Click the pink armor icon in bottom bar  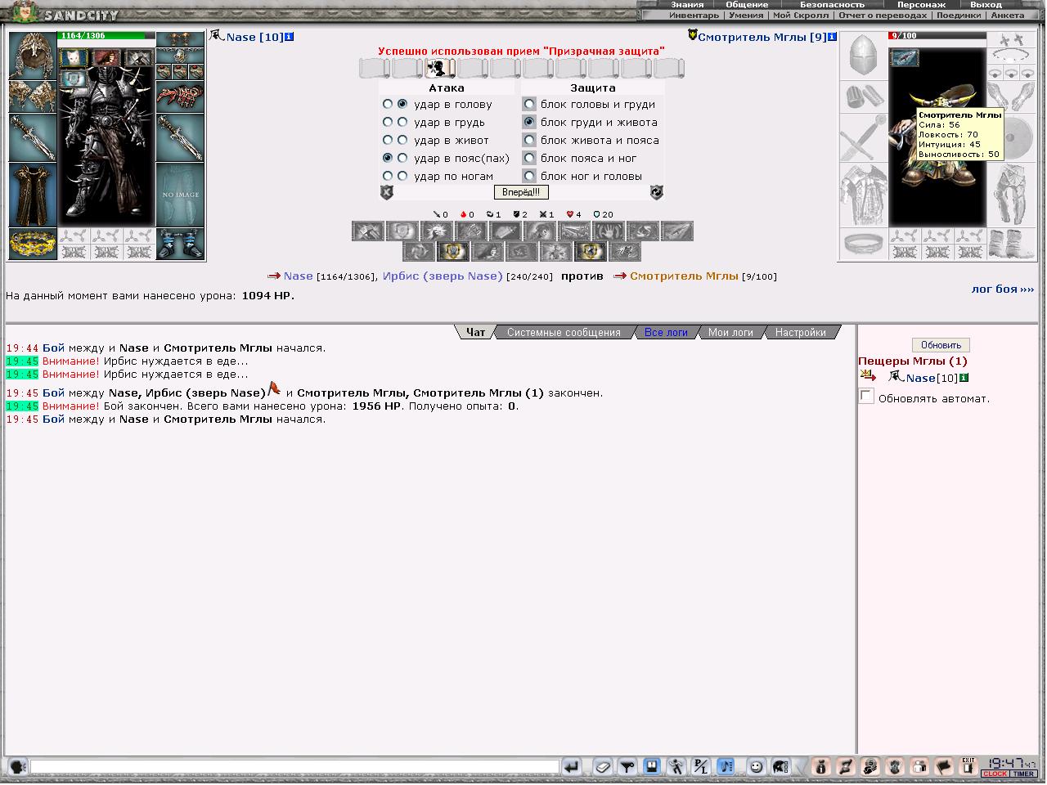[x=896, y=766]
